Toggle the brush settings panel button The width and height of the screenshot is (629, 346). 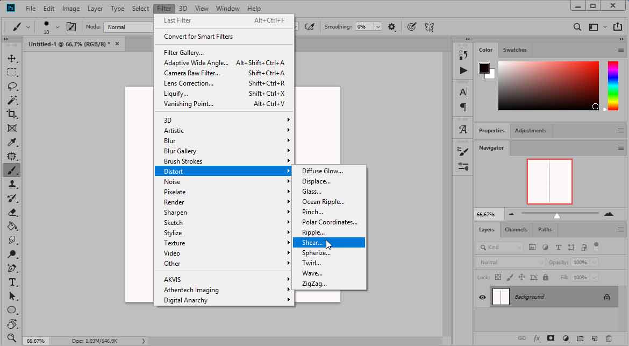(x=71, y=26)
